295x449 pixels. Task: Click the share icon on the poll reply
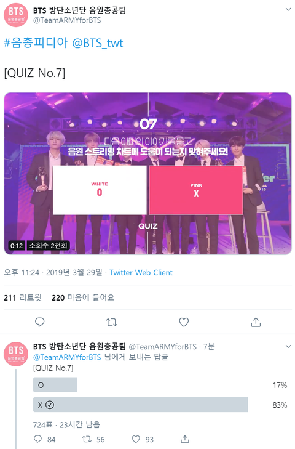coord(185,439)
